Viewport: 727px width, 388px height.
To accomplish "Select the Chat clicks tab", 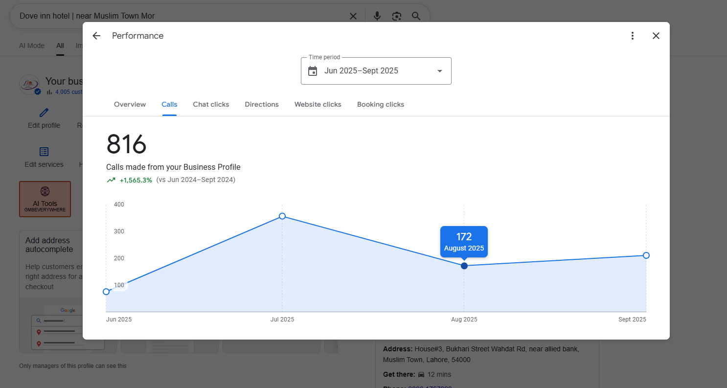I will [211, 104].
